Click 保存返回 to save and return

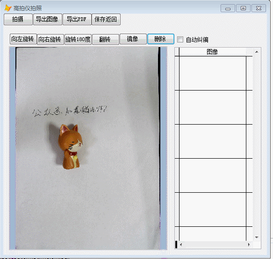coord(106,19)
